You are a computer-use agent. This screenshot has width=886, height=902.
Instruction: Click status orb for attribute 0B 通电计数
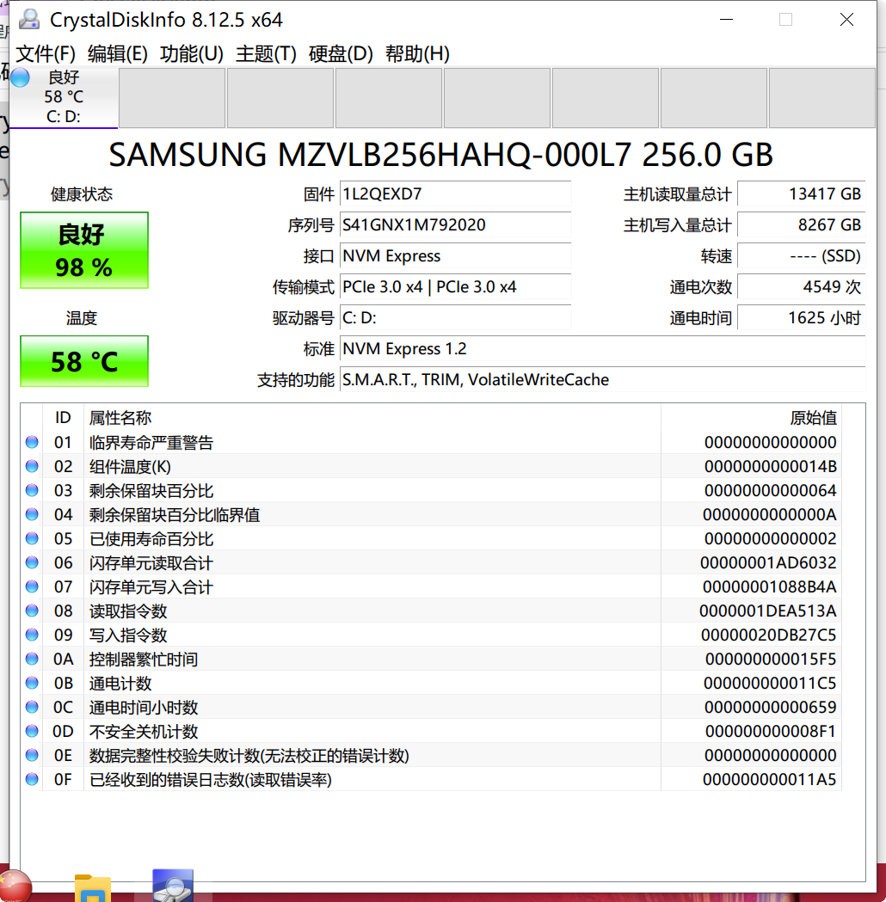32,683
